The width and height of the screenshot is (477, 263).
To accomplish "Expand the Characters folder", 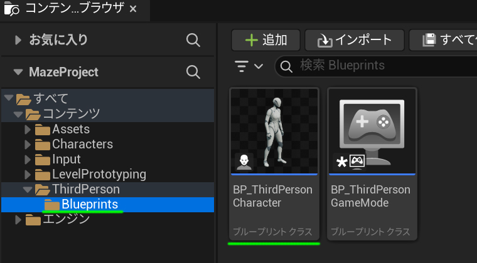I will click(x=28, y=145).
